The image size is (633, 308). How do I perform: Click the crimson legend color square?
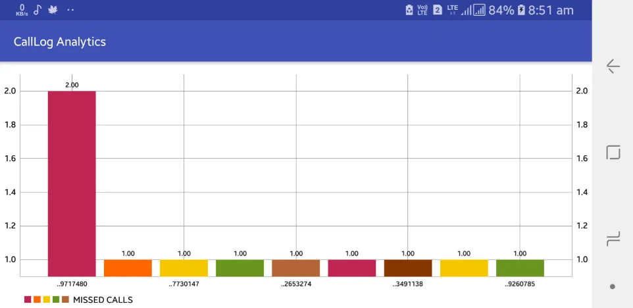28,299
